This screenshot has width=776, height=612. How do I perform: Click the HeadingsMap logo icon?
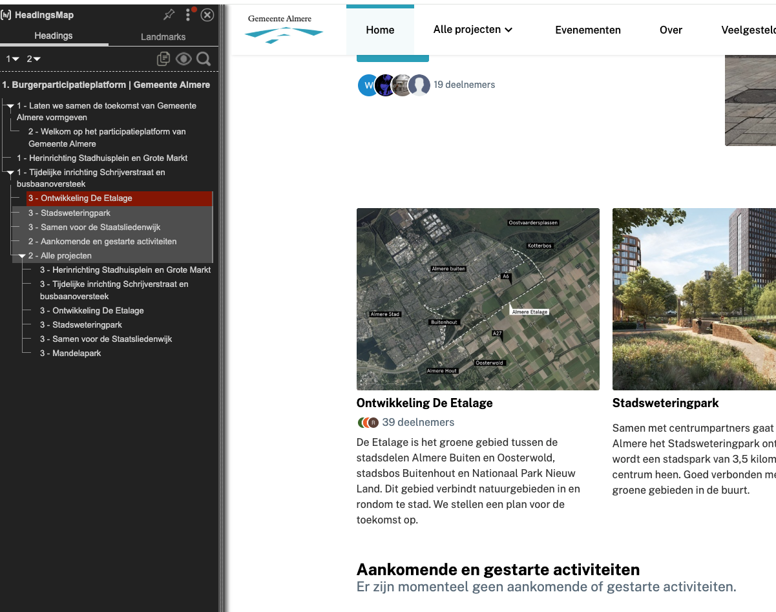tap(6, 15)
